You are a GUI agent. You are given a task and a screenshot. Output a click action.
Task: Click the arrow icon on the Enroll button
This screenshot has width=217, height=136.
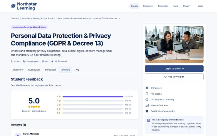coord(183,69)
